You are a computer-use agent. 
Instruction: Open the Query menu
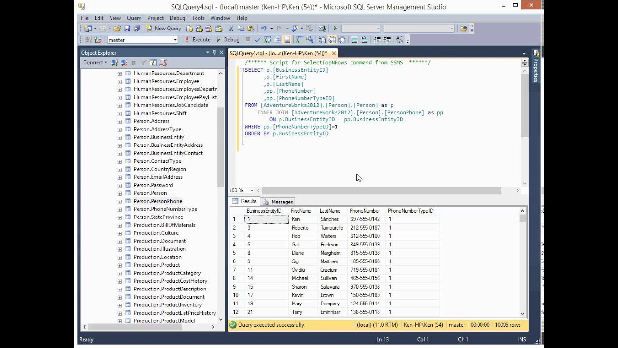134,18
